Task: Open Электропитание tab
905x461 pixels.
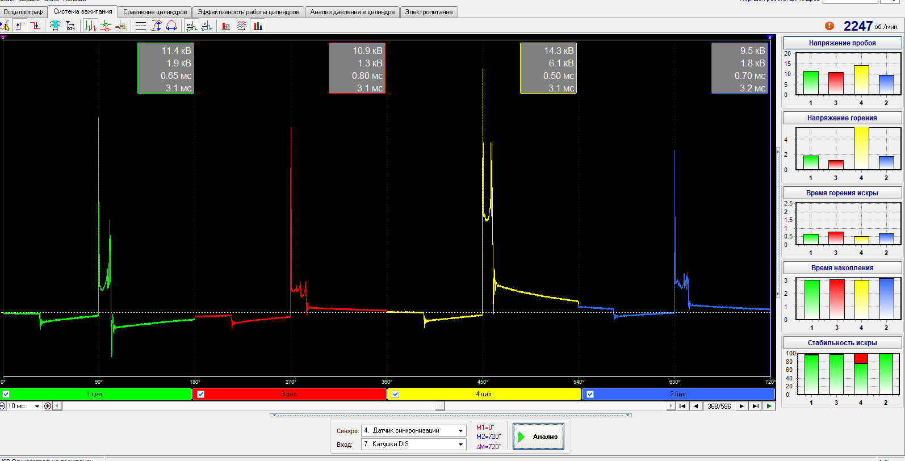Action: coord(429,12)
